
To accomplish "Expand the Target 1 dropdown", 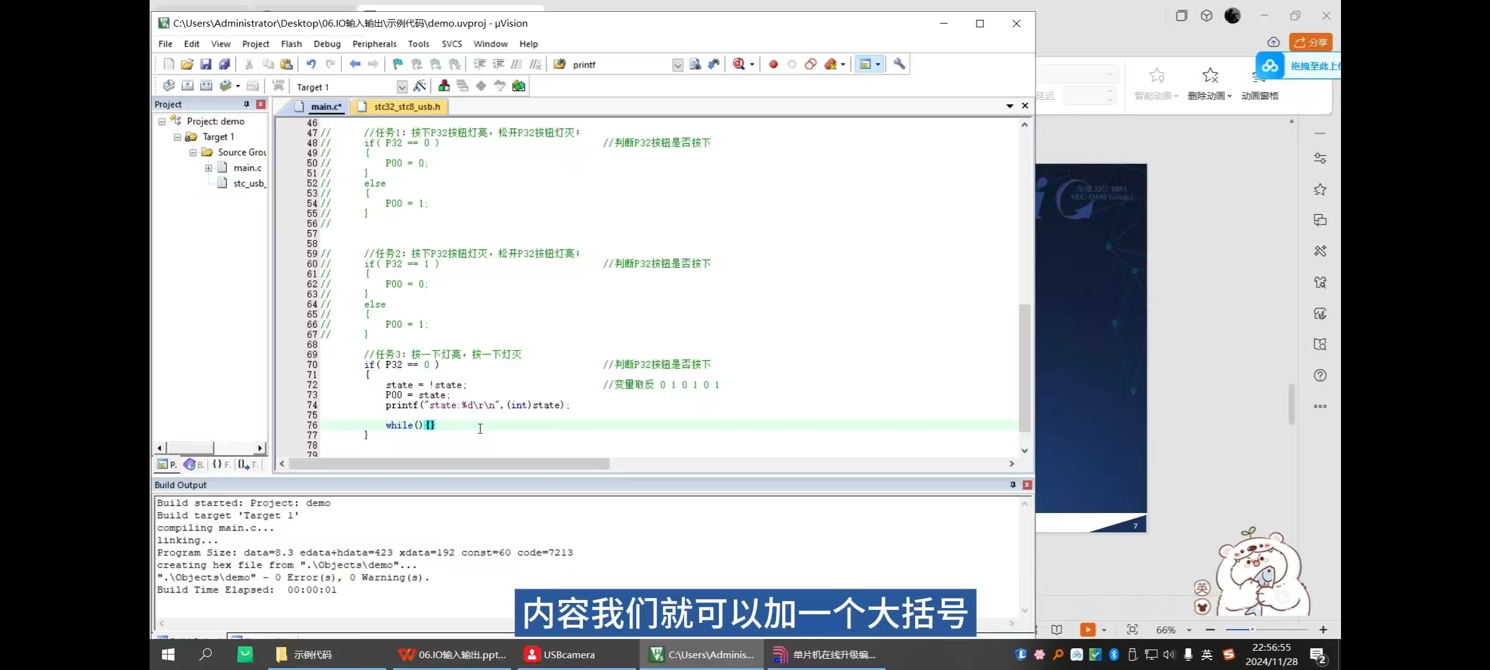I will point(402,87).
